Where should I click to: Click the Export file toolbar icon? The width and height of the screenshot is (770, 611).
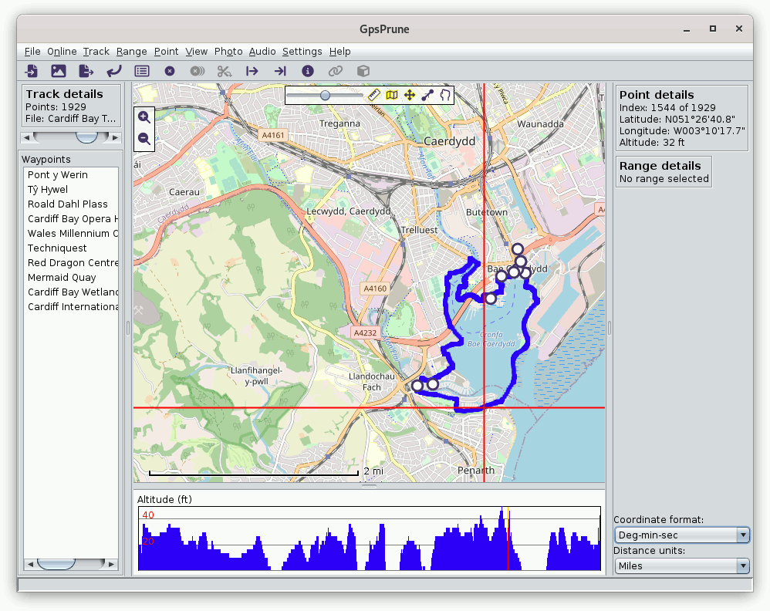point(86,71)
